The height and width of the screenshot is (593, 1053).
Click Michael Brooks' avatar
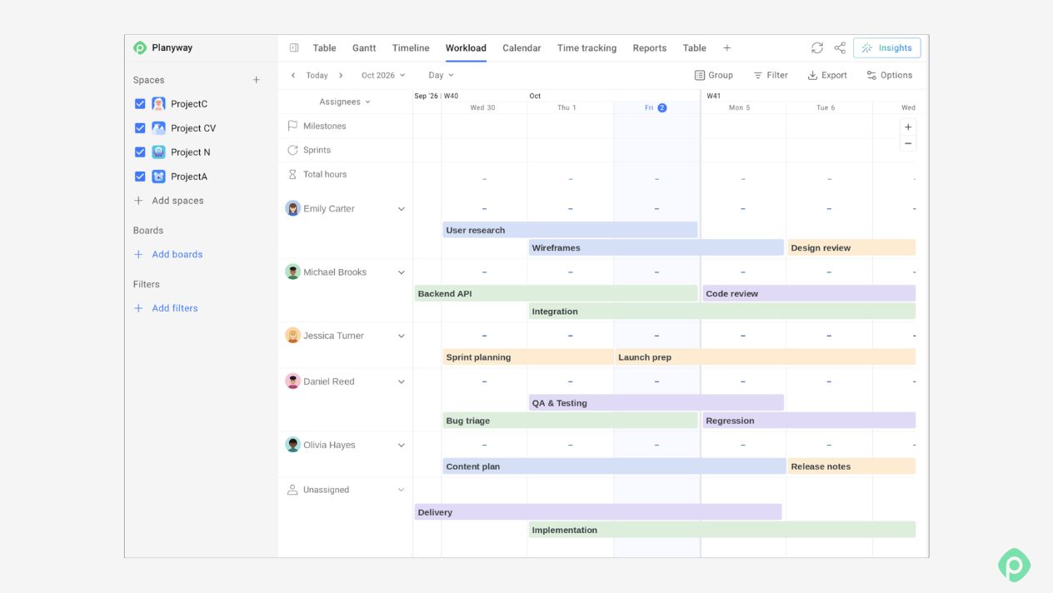click(292, 272)
